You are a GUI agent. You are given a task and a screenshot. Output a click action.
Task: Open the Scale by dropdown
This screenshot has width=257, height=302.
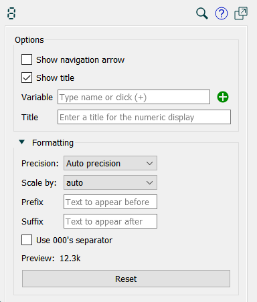click(x=110, y=182)
